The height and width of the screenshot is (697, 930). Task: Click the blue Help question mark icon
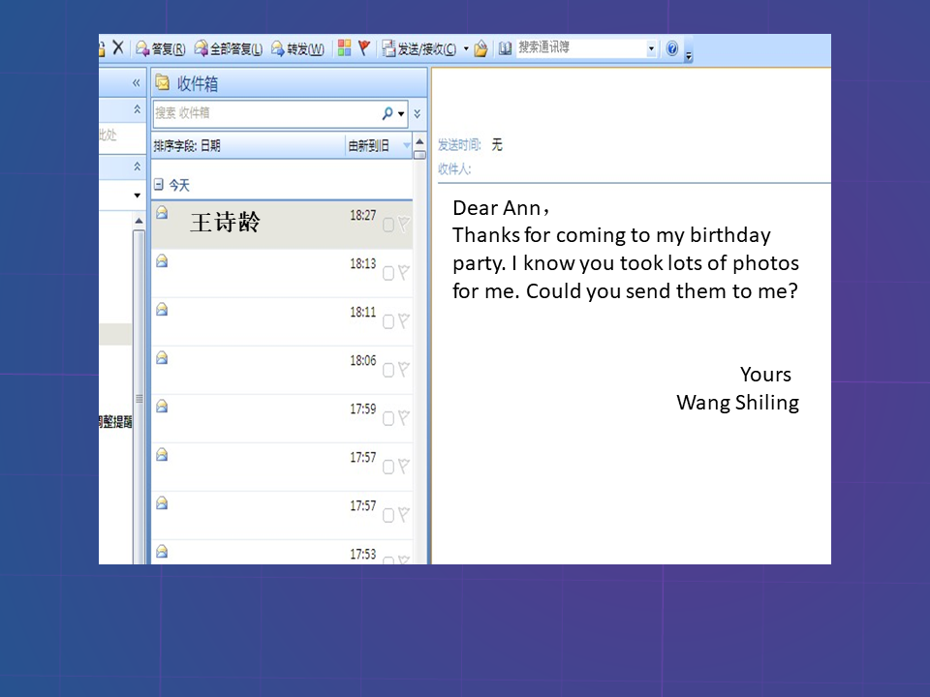[x=672, y=48]
